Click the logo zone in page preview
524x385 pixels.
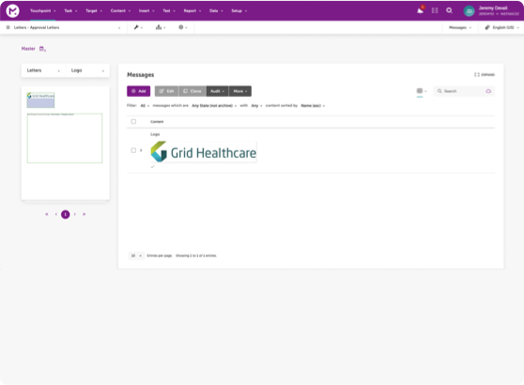pos(40,100)
